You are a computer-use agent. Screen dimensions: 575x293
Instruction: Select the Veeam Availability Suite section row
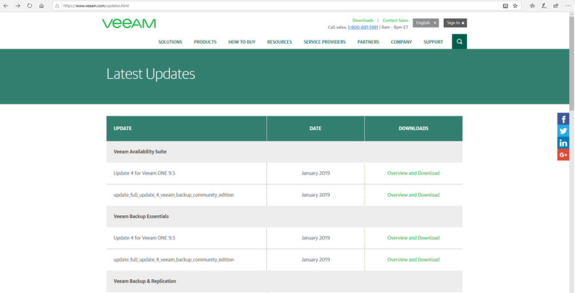[x=284, y=152]
